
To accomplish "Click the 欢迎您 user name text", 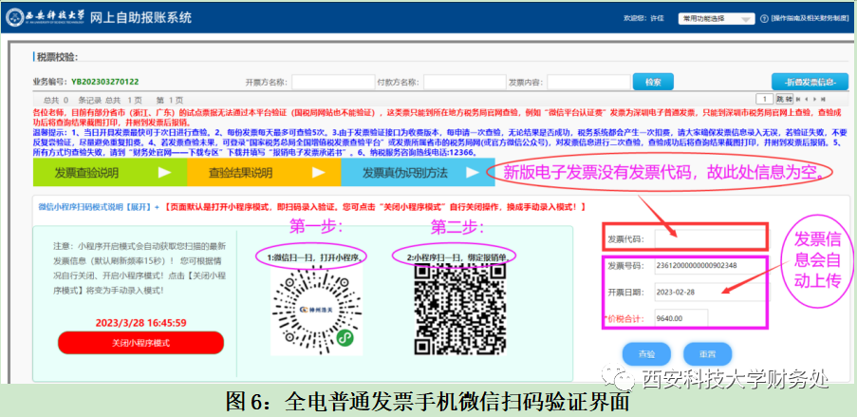I will [x=643, y=19].
